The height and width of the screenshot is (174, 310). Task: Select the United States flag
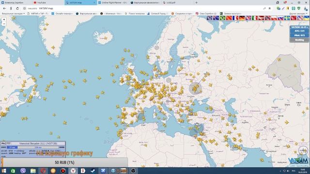(300, 18)
